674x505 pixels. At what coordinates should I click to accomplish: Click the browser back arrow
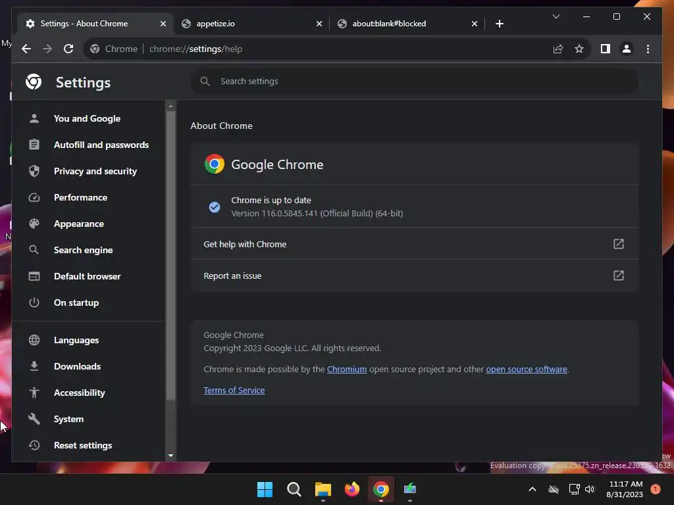pos(26,49)
